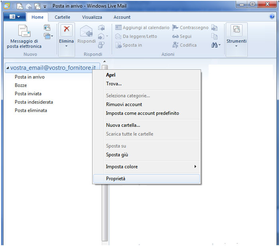Expand the Elimina dropdown arrow
Screen dimensions: 280x246
(67, 46)
